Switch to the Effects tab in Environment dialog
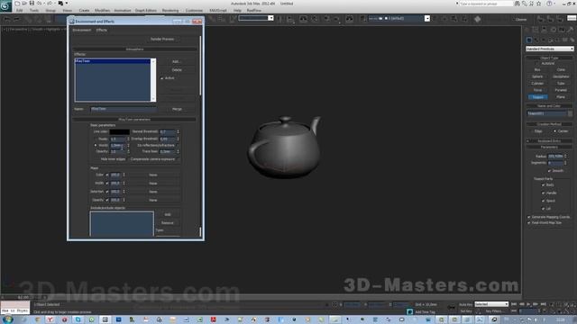 tap(102, 30)
